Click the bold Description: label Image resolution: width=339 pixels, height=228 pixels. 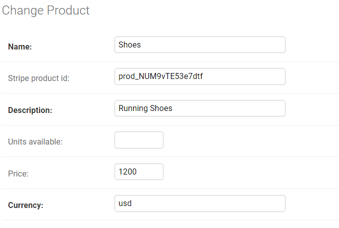(30, 110)
